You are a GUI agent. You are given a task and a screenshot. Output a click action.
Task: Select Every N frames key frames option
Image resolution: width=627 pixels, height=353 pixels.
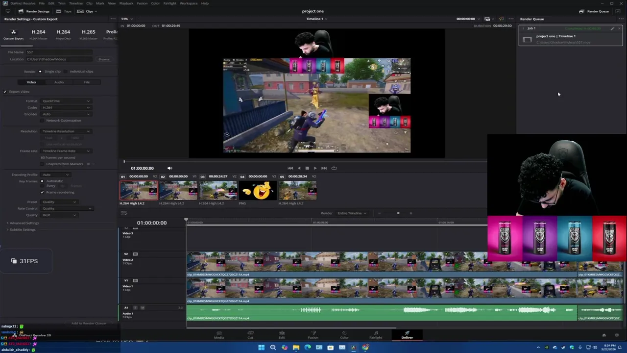pyautogui.click(x=42, y=186)
